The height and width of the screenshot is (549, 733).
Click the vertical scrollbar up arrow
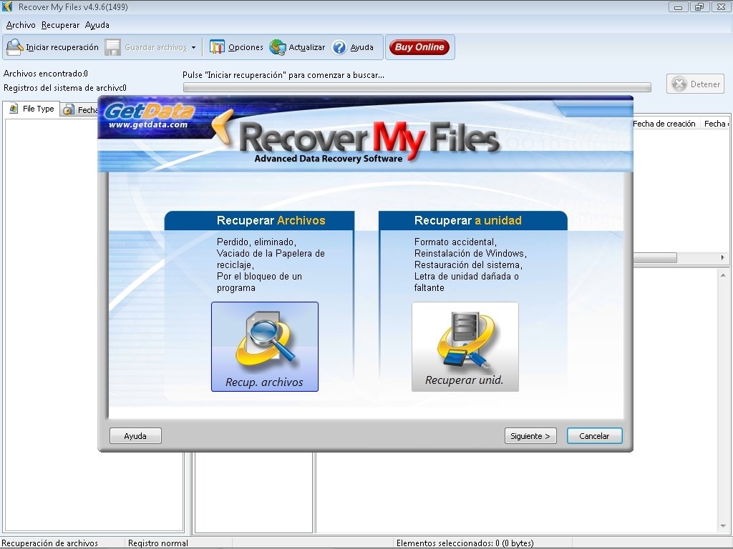pos(723,275)
